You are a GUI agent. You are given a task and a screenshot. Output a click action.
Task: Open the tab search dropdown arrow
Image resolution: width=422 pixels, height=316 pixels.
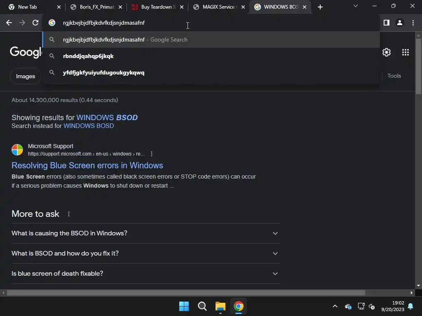(356, 6)
